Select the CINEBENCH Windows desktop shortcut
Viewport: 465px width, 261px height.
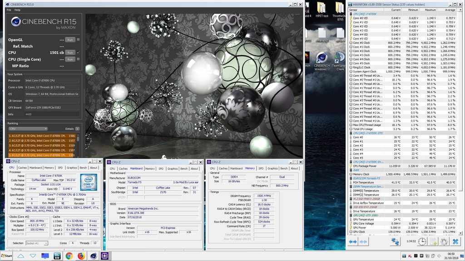(x=322, y=62)
